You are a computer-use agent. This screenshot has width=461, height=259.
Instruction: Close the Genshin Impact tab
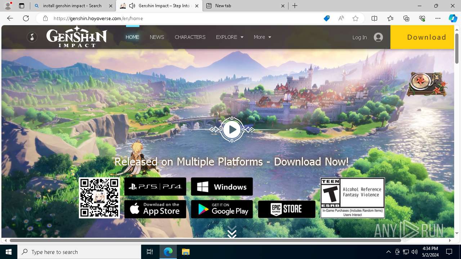197,6
